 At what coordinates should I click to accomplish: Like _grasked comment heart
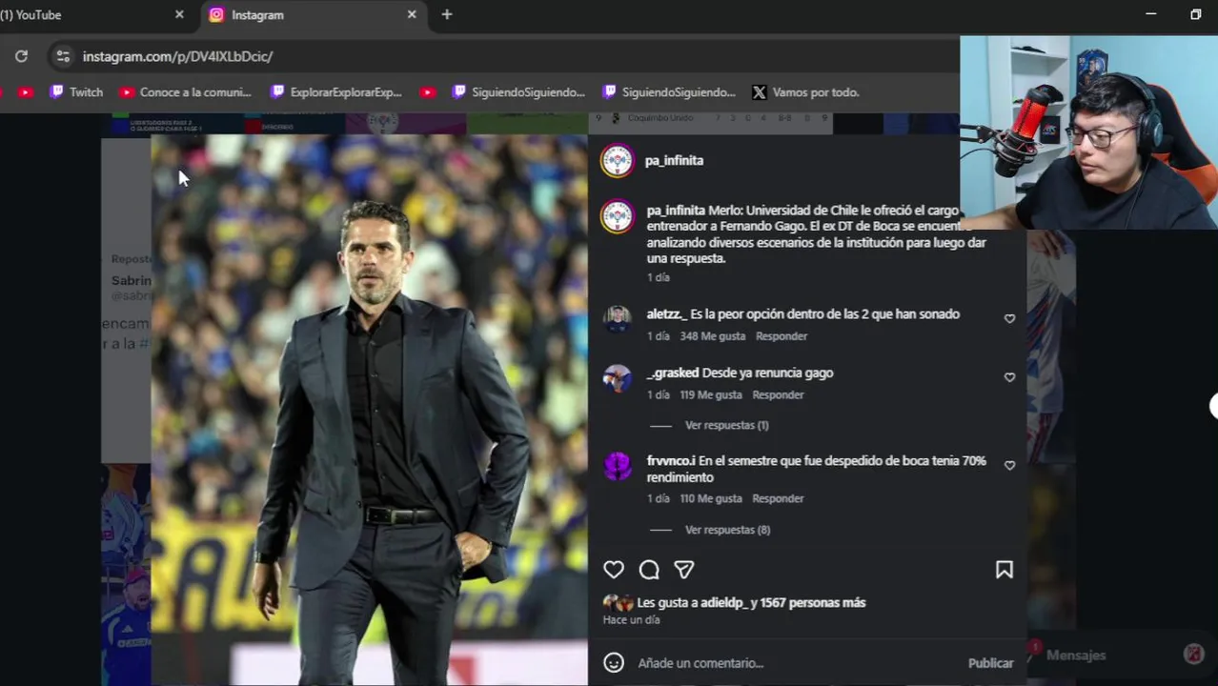tap(1009, 377)
